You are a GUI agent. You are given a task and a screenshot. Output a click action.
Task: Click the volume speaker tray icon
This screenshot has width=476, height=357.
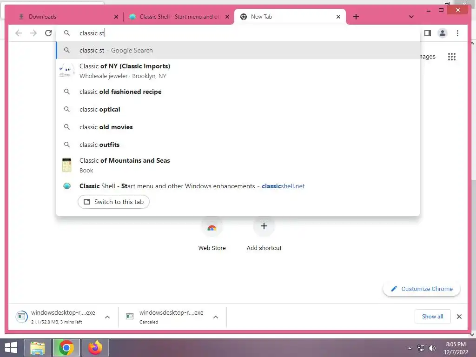coord(432,348)
